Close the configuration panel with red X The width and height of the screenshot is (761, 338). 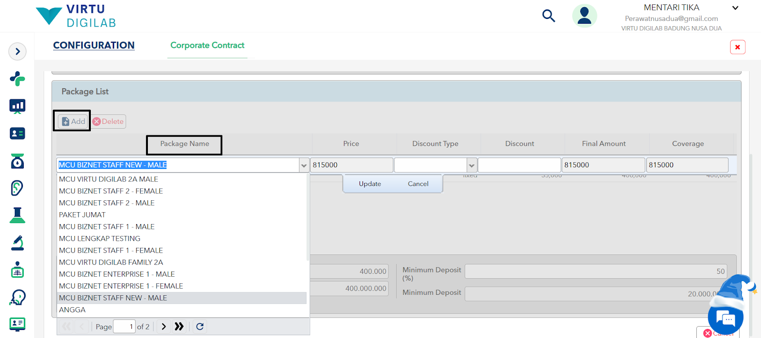(x=738, y=47)
